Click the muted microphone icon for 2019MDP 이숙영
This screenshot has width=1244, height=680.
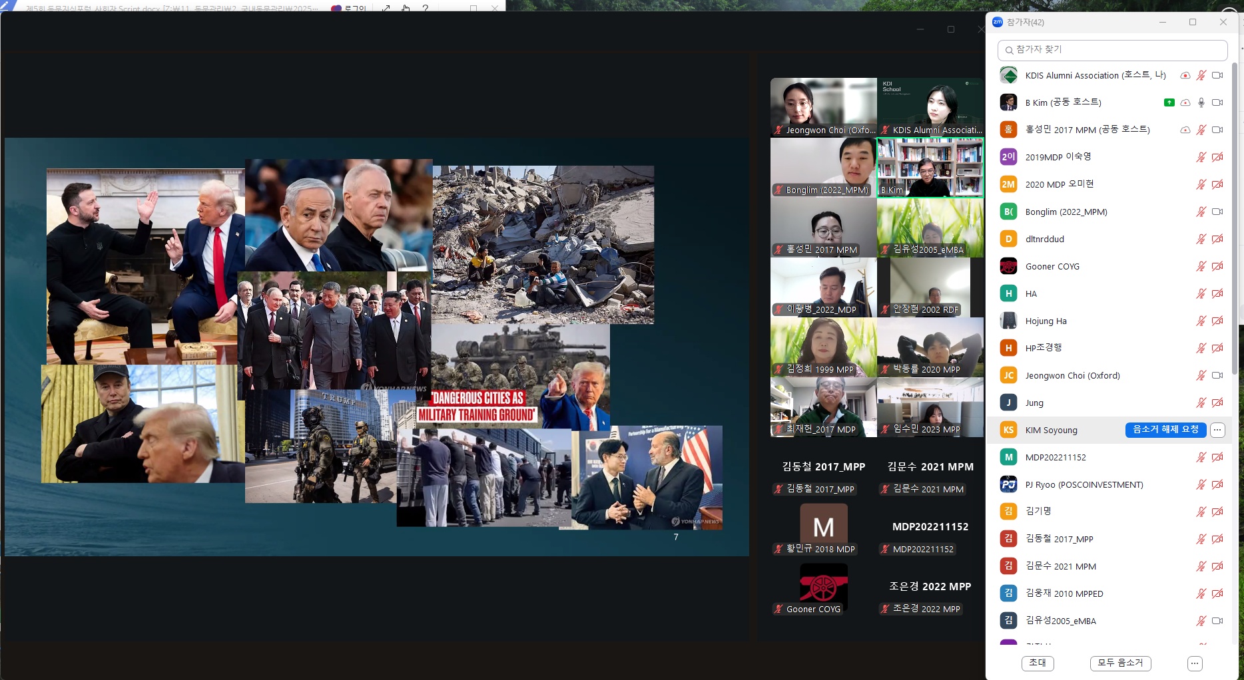pyautogui.click(x=1201, y=157)
